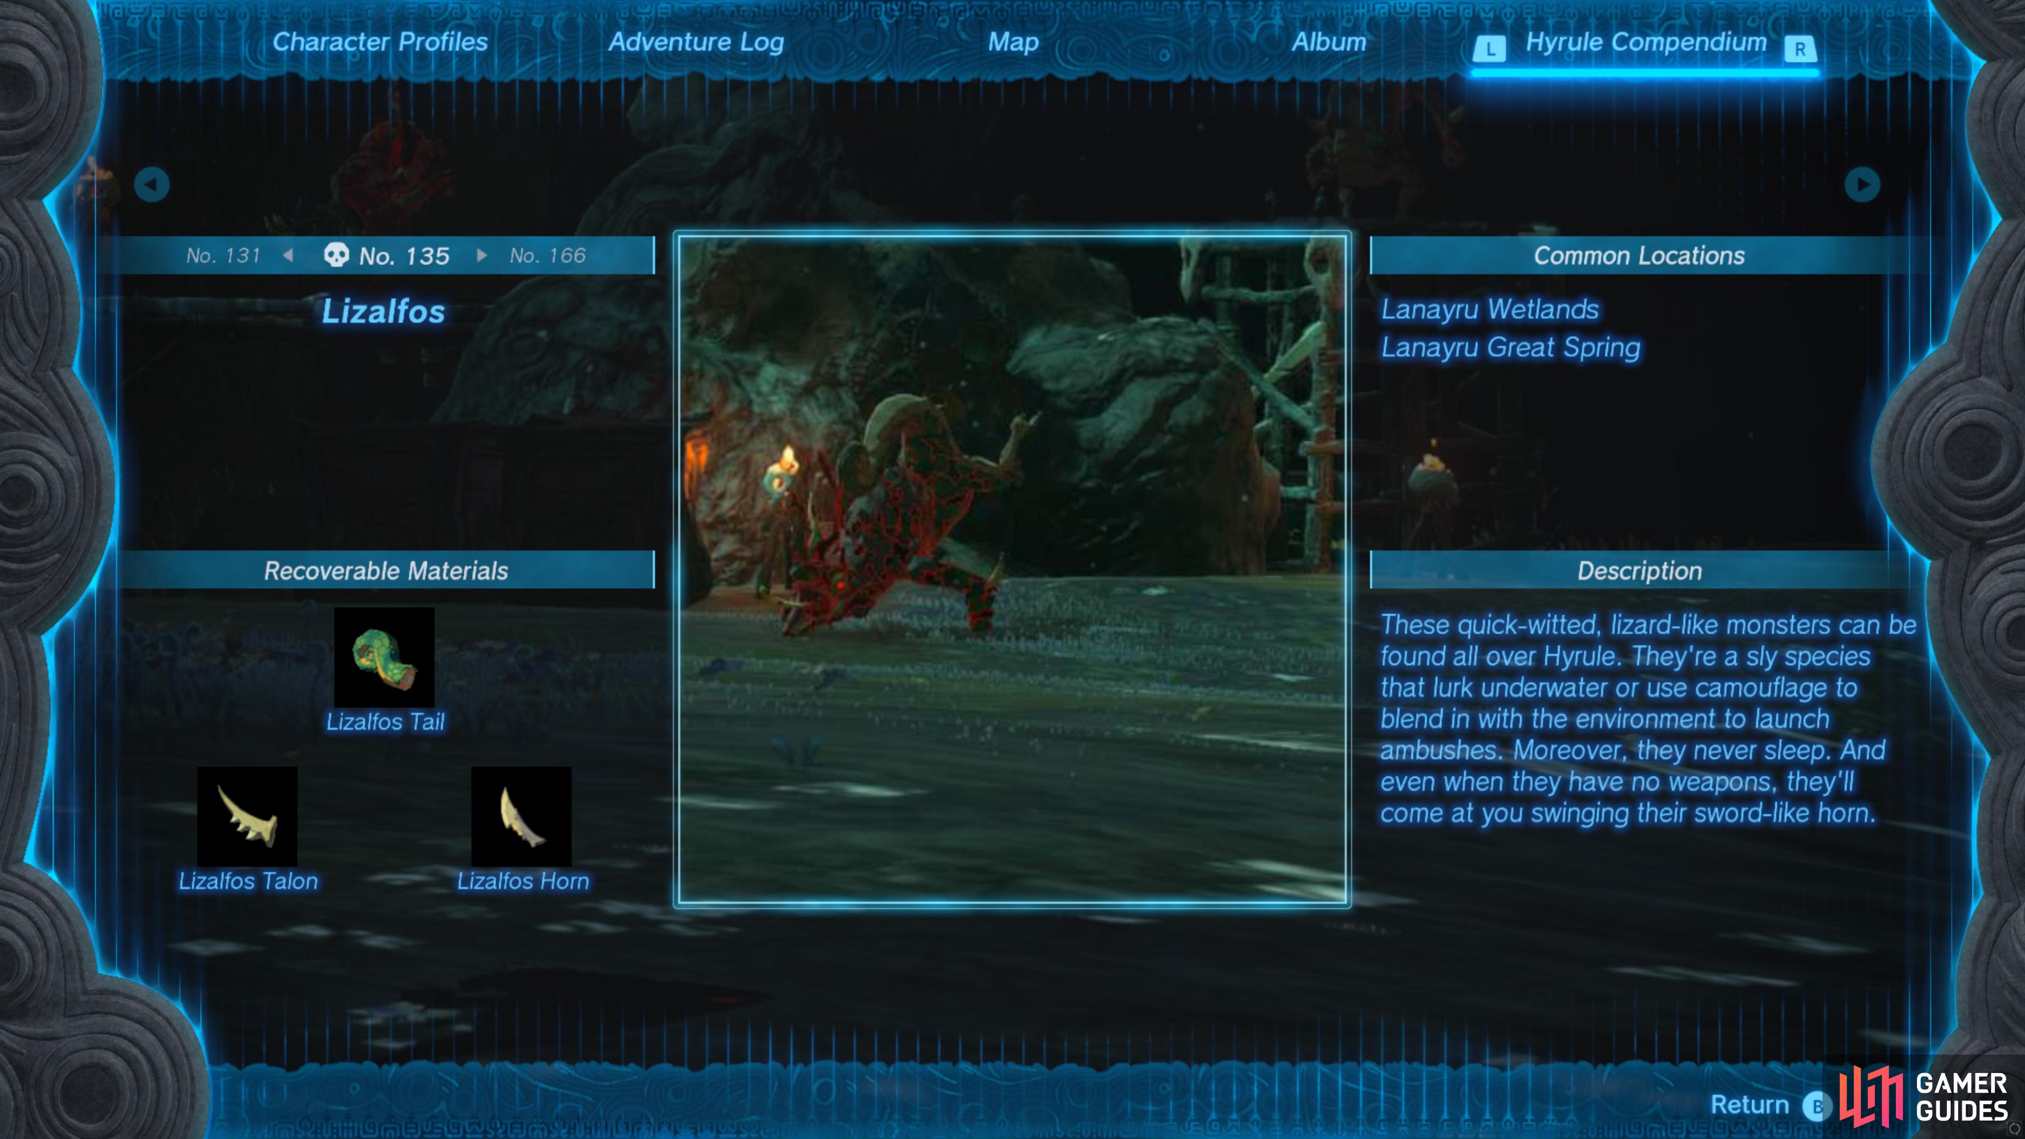Image resolution: width=2025 pixels, height=1139 pixels.
Task: Select Lanayru Wetlands location
Action: [x=1490, y=309]
